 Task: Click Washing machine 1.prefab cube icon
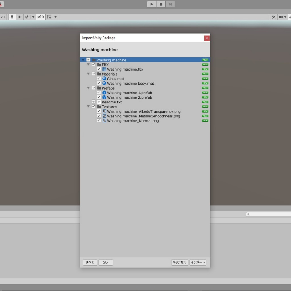[104, 93]
